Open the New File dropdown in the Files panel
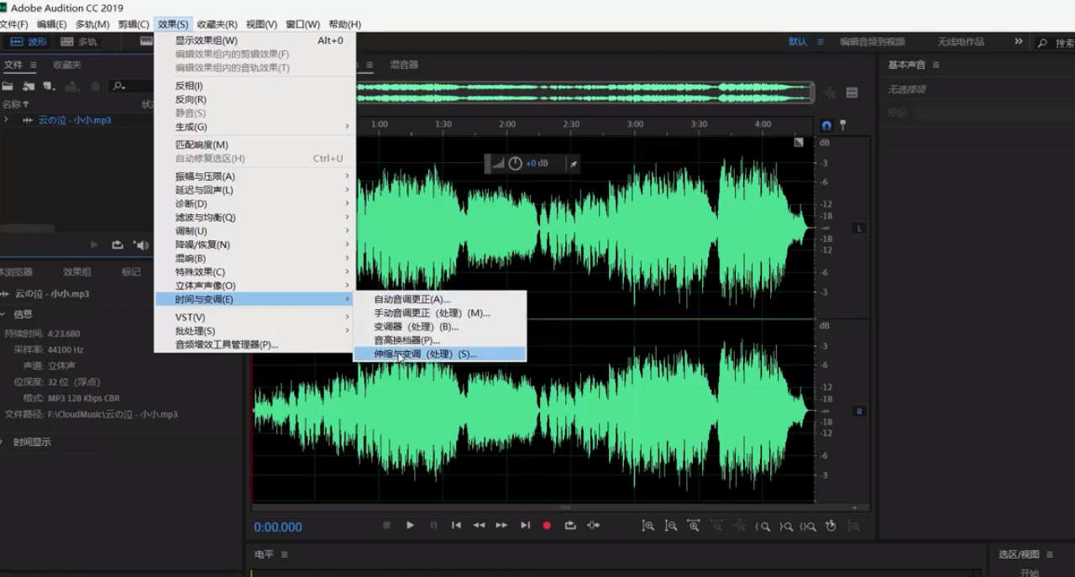Image resolution: width=1075 pixels, height=577 pixels. (49, 86)
